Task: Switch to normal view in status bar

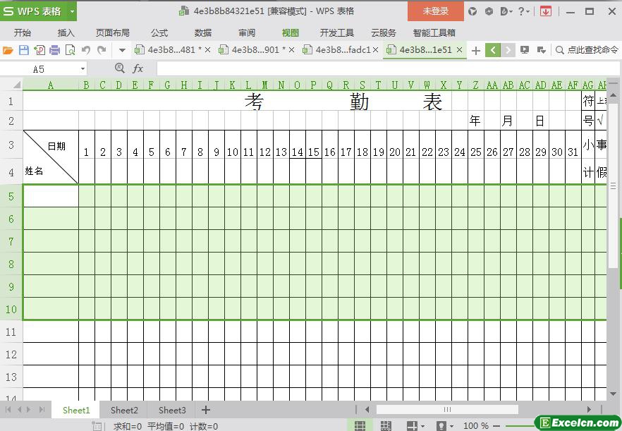Action: click(x=360, y=425)
